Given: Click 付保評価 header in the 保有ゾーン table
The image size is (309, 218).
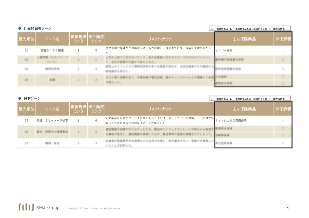Looking at the screenshot, I should (x=283, y=109).
